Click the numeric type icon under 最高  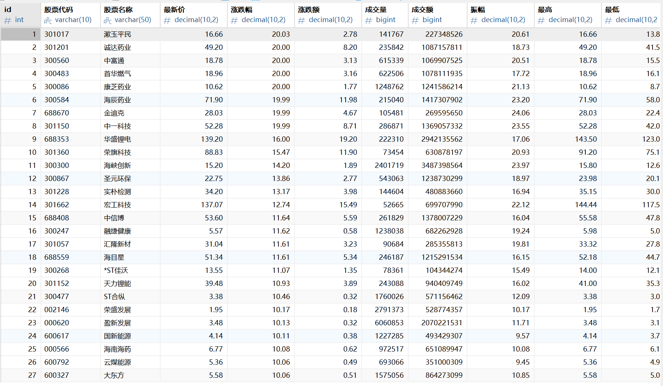541,21
